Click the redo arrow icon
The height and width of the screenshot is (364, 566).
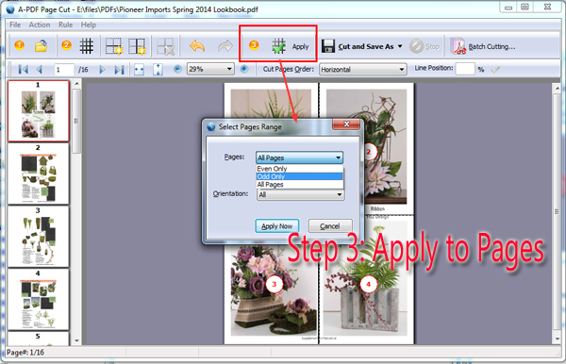coord(225,46)
